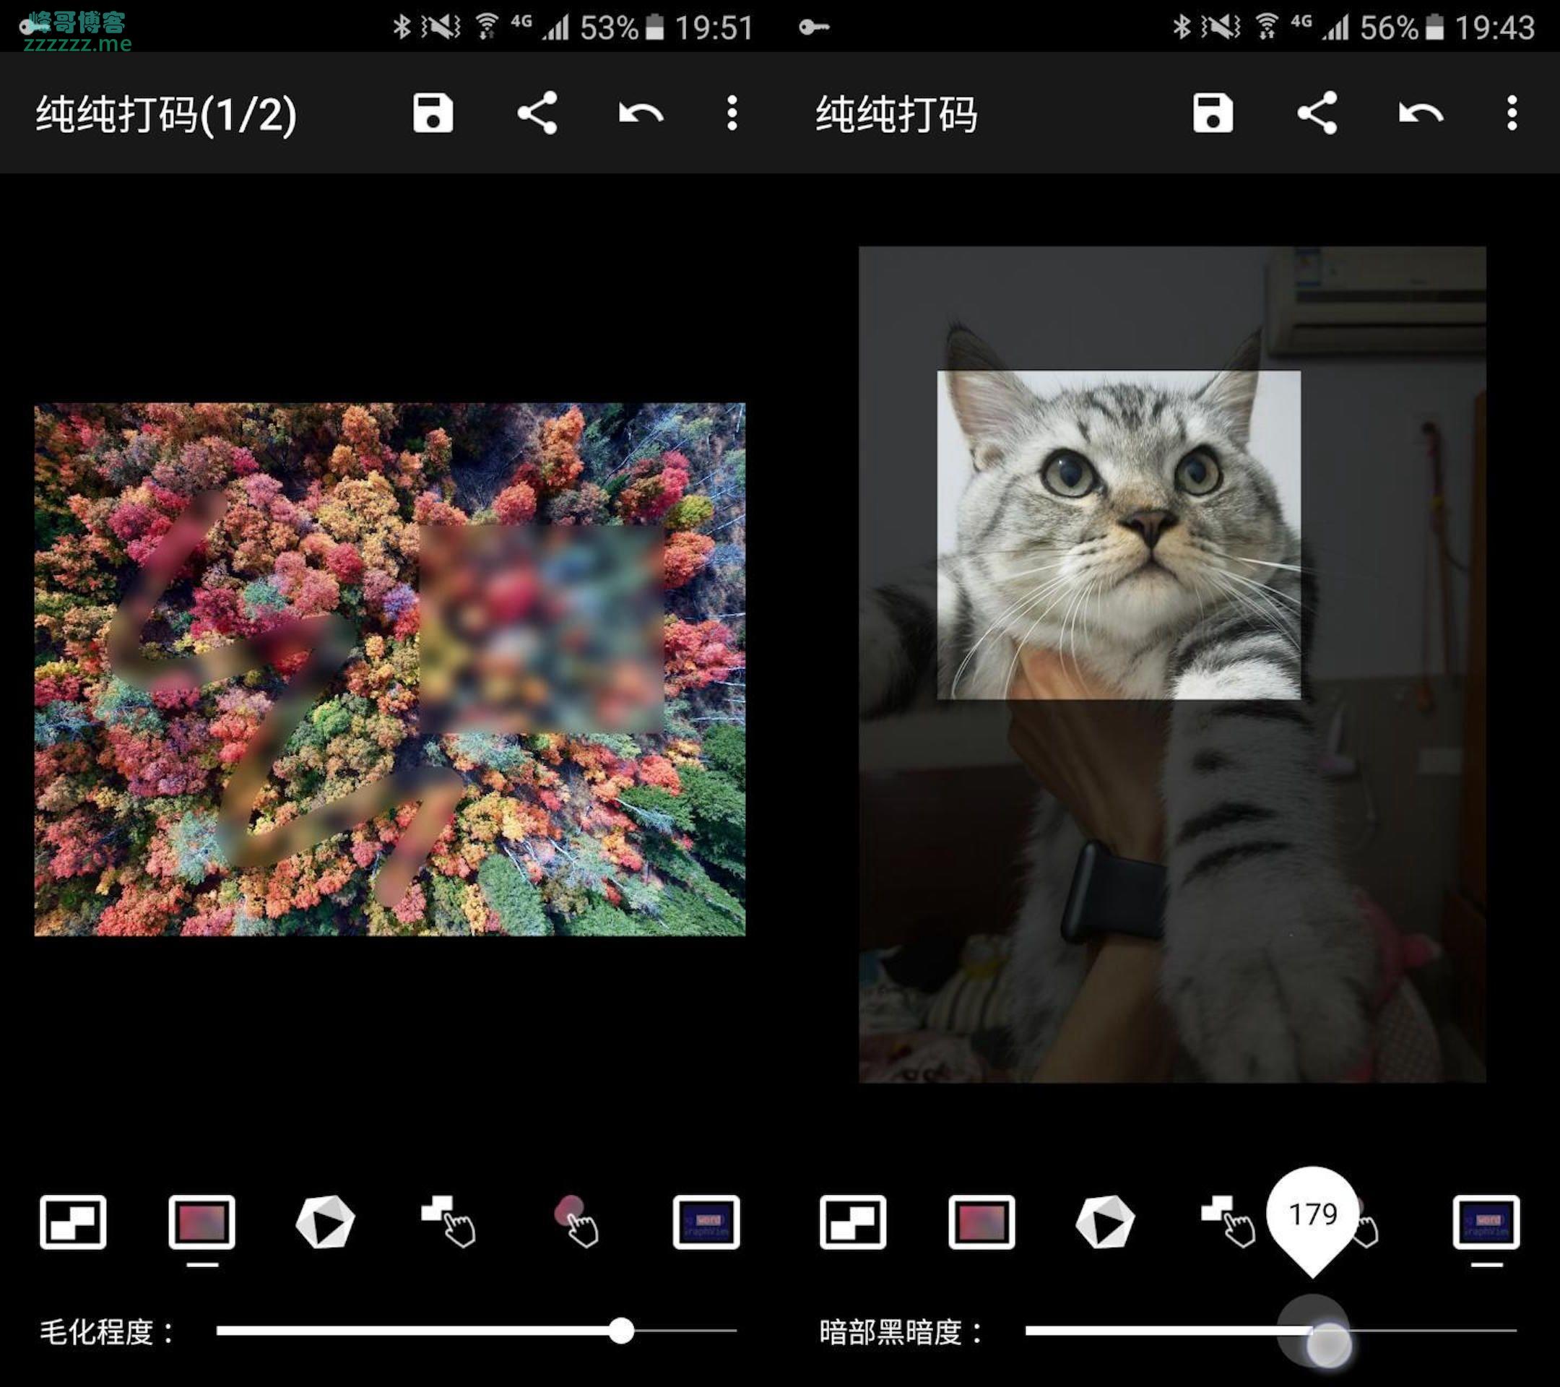1560x1387 pixels.
Task: Pick the finger-paint mosaic tool on left
Action: click(x=448, y=1222)
